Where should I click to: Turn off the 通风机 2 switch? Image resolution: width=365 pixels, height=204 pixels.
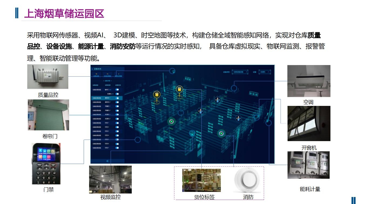click(x=117, y=102)
